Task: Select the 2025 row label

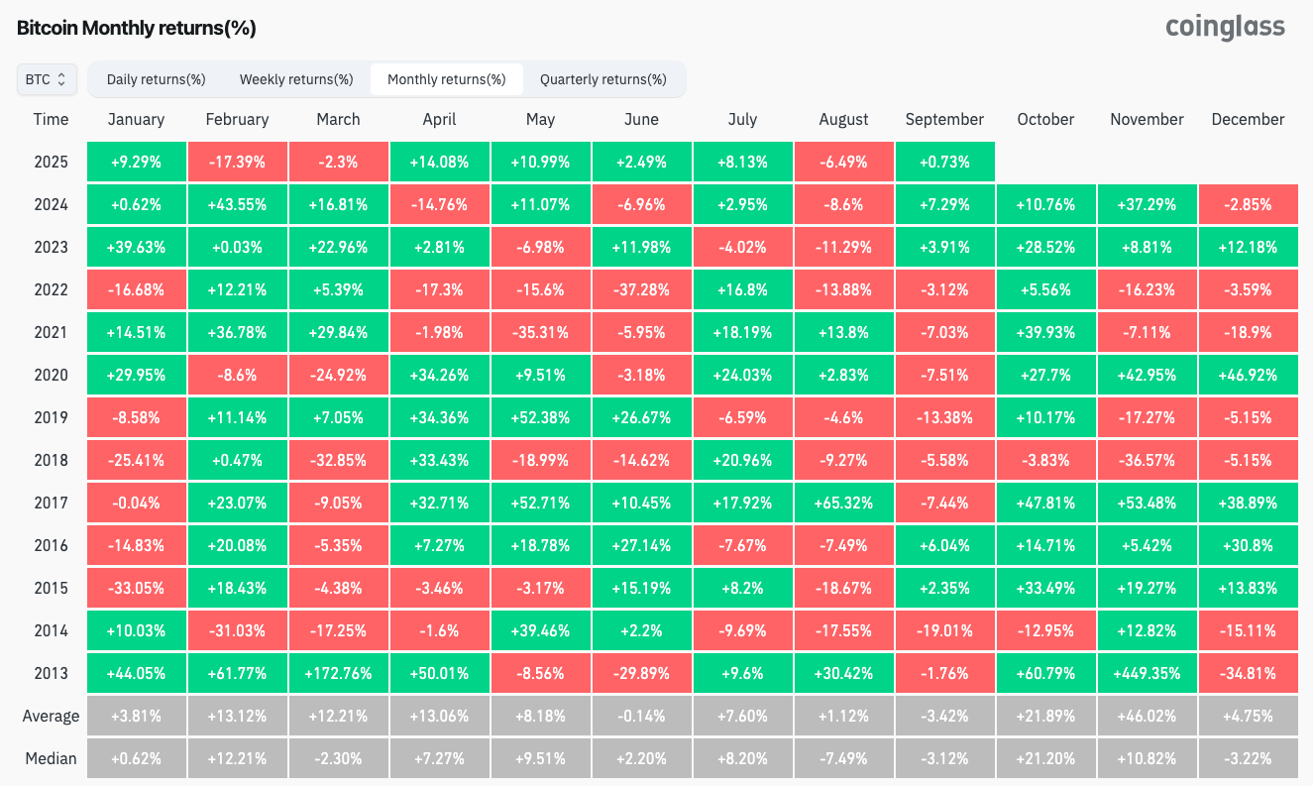Action: pos(51,162)
